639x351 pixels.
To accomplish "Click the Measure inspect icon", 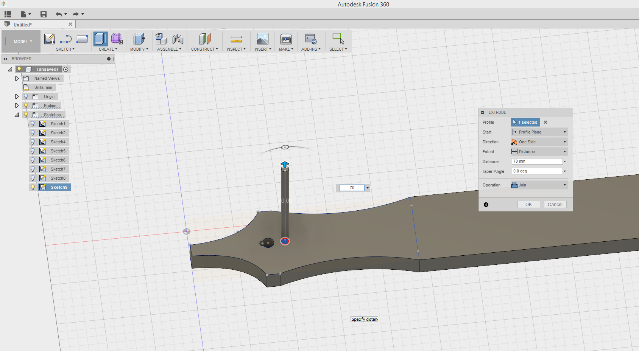I will pos(236,39).
